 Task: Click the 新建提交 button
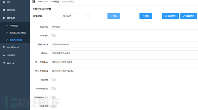pyautogui.click(x=170, y=16)
